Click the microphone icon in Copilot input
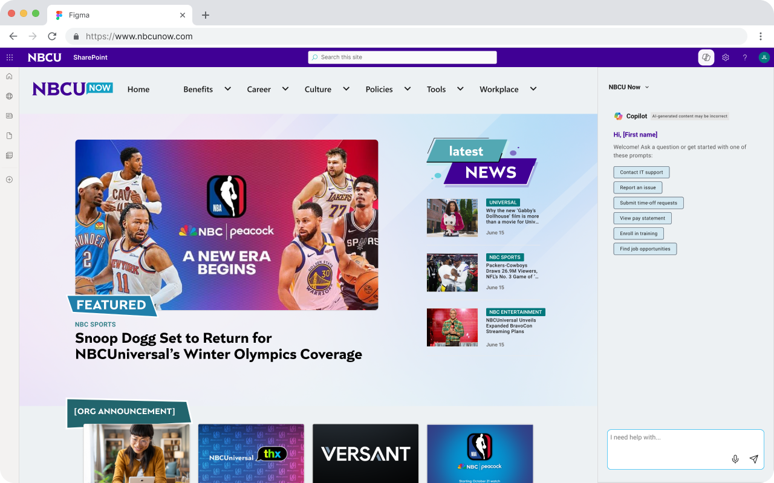This screenshot has height=483, width=774. click(735, 459)
